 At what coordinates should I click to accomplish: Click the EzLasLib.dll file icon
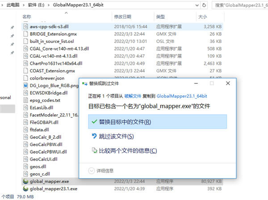tap(25, 108)
